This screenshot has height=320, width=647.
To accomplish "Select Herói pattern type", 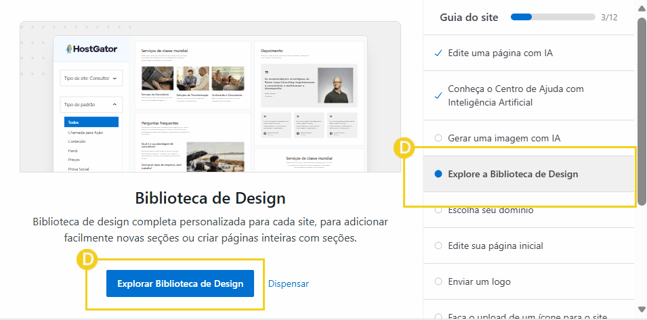I will pos(73,151).
